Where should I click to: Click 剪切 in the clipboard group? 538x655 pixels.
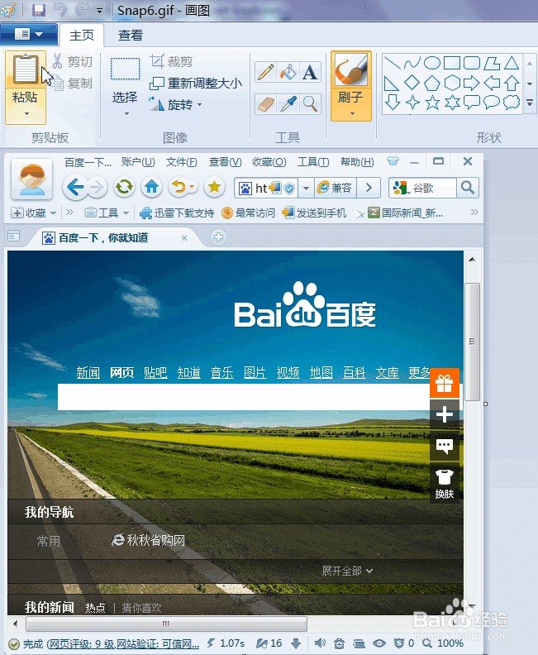(72, 61)
